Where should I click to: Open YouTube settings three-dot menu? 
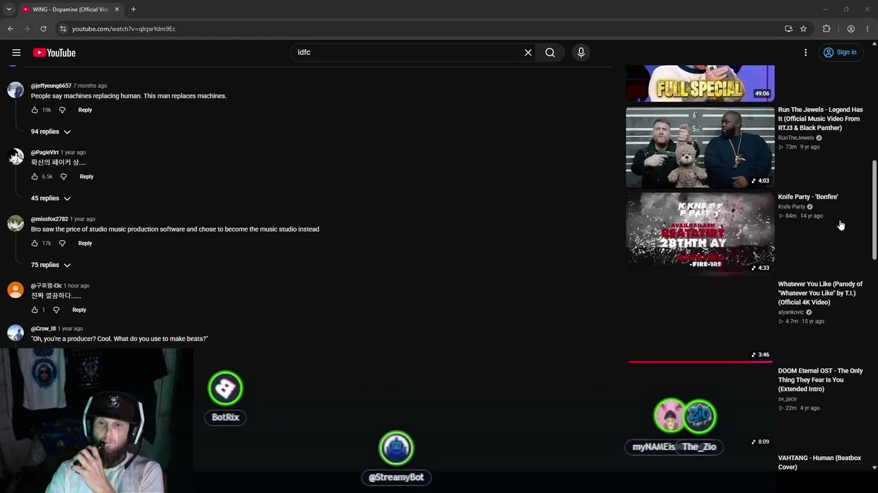pyautogui.click(x=806, y=53)
